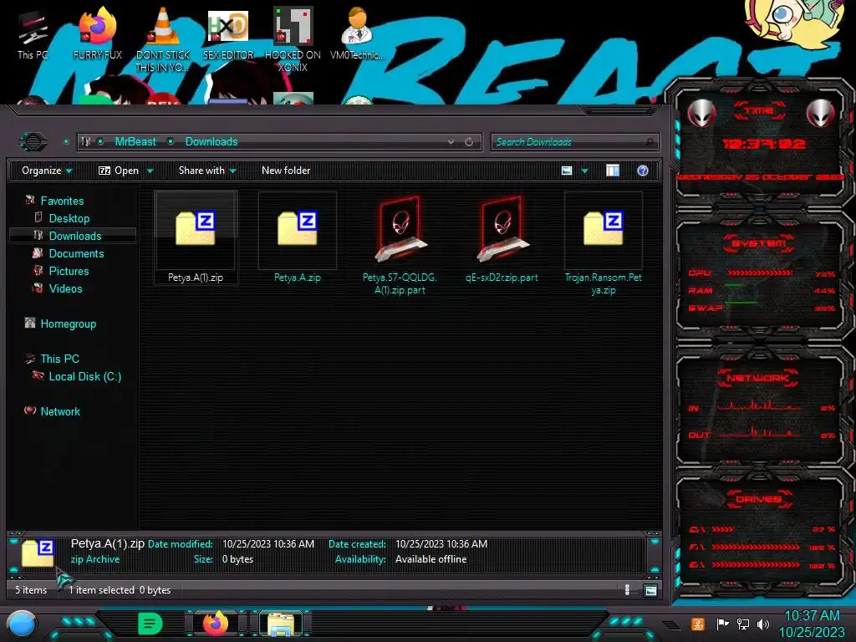Change the view using the view icon
856x642 pixels.
pyautogui.click(x=567, y=171)
